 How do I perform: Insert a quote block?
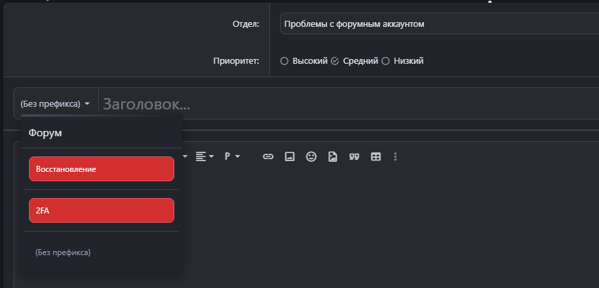coord(354,156)
